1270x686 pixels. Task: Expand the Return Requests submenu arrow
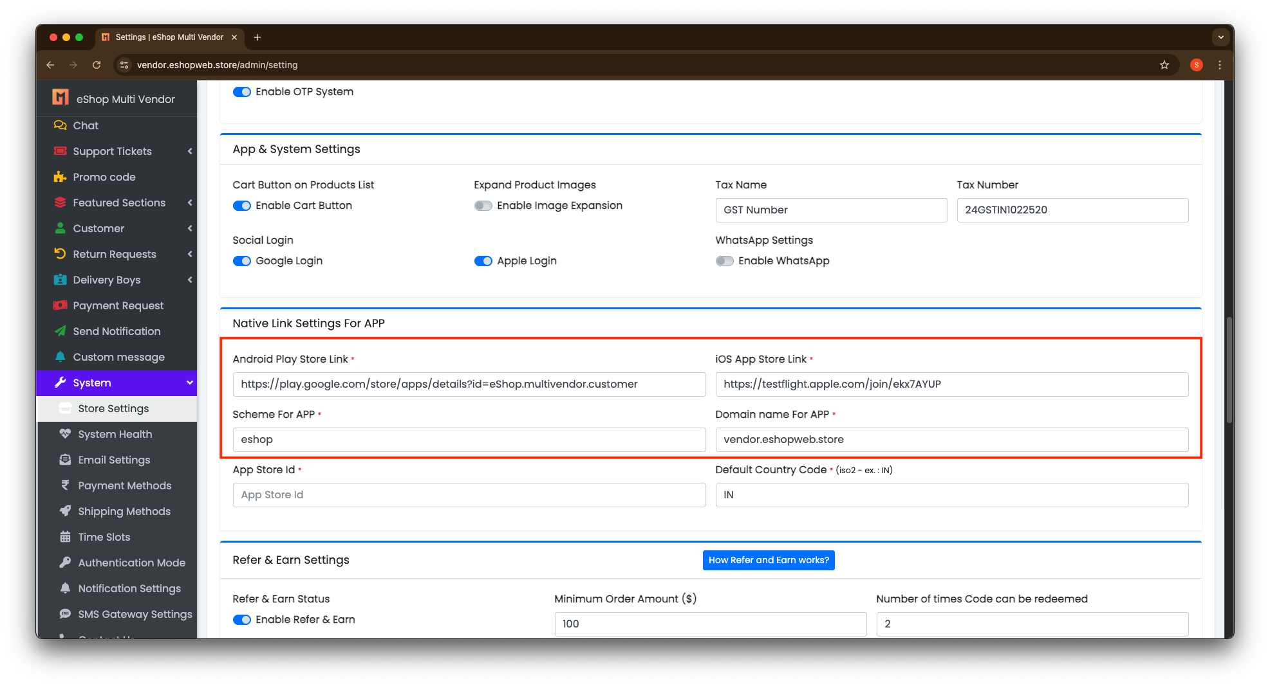(x=190, y=254)
